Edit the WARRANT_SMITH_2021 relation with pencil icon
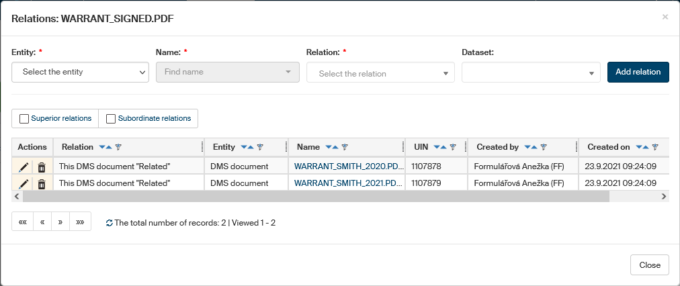This screenshot has width=680, height=286. coord(24,183)
